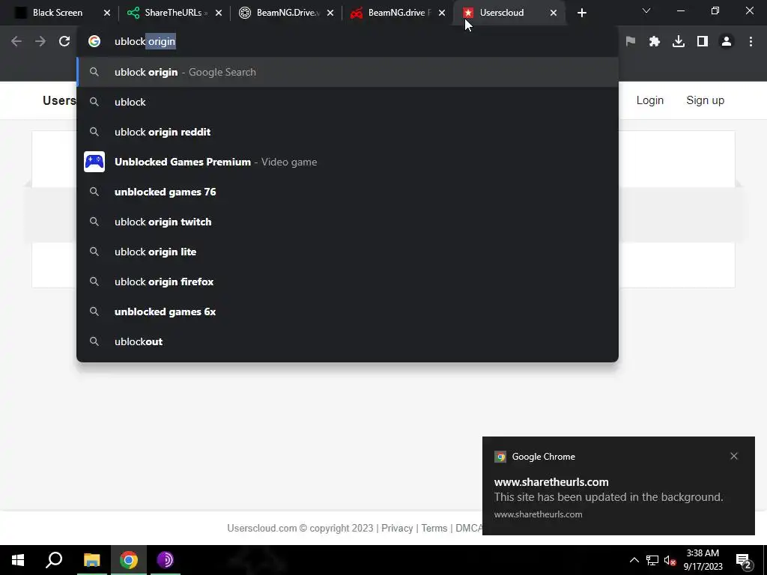
Task: Click the Login link on Userscloud
Action: [649, 100]
